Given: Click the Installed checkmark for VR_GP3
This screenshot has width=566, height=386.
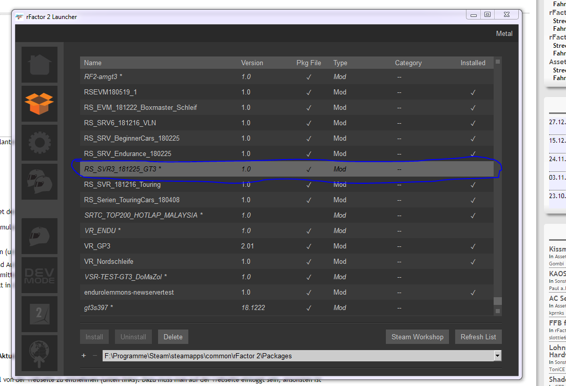Looking at the screenshot, I should [x=473, y=246].
